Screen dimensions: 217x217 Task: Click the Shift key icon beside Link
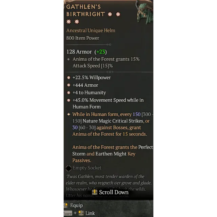(x=68, y=213)
